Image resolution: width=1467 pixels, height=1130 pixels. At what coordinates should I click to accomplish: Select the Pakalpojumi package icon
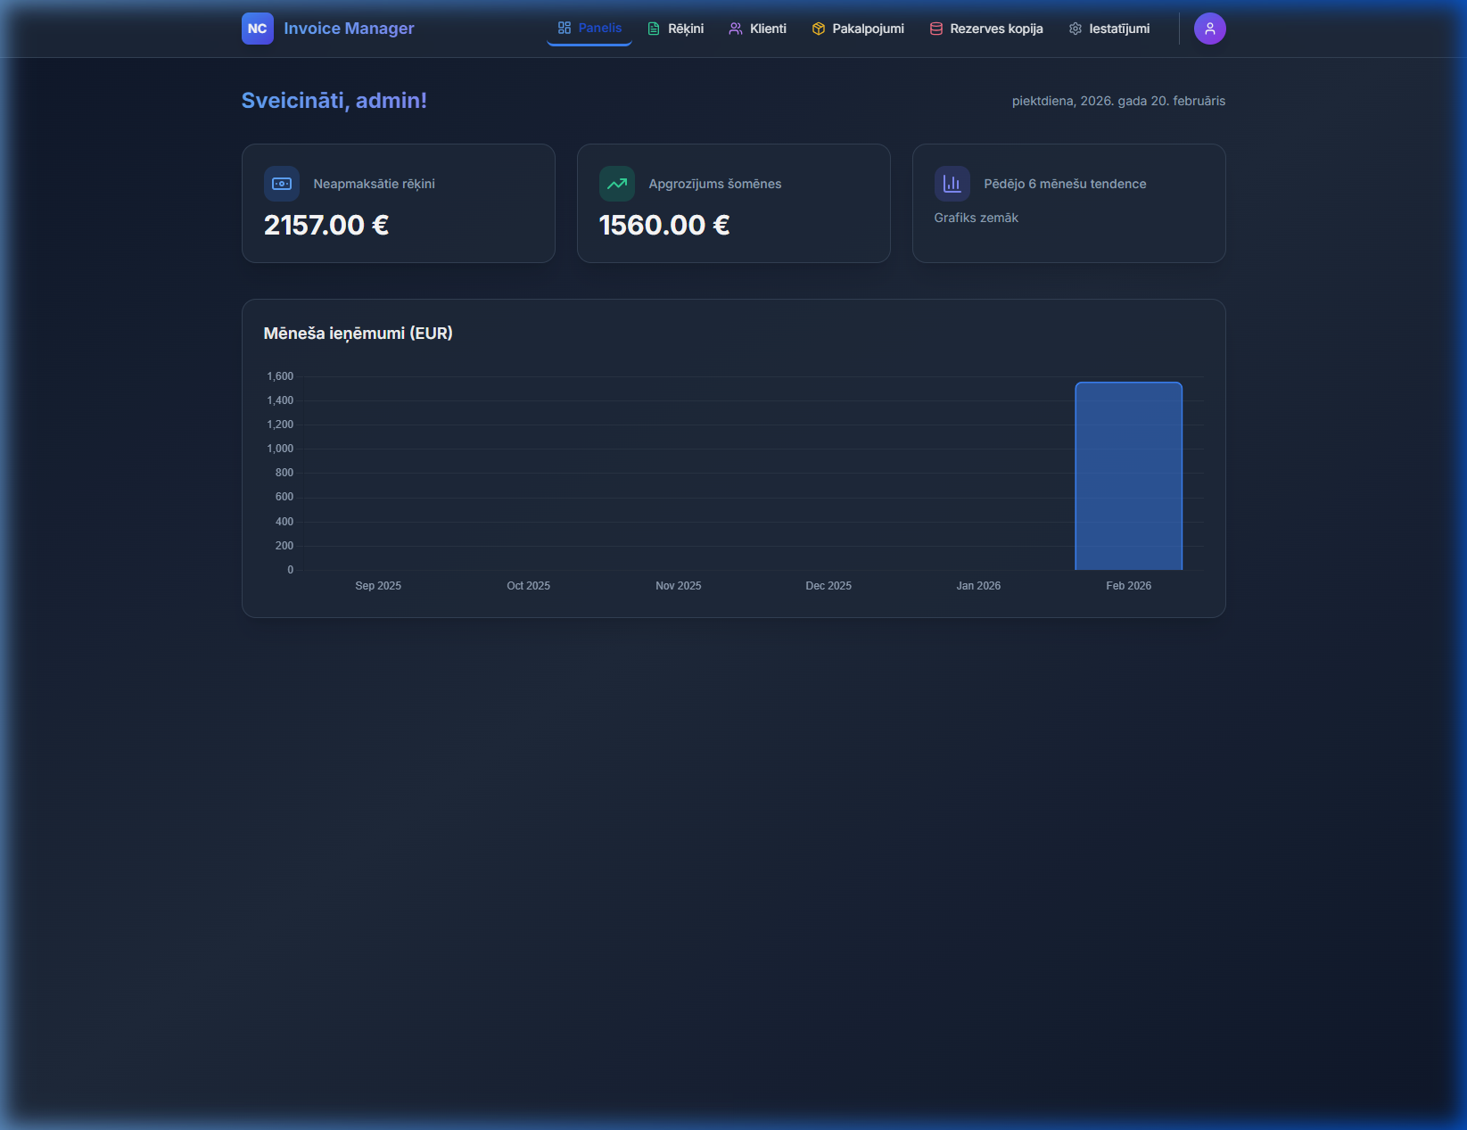tap(818, 28)
